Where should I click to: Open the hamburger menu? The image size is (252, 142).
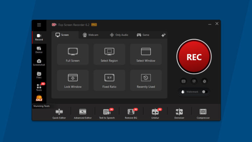tap(39, 25)
